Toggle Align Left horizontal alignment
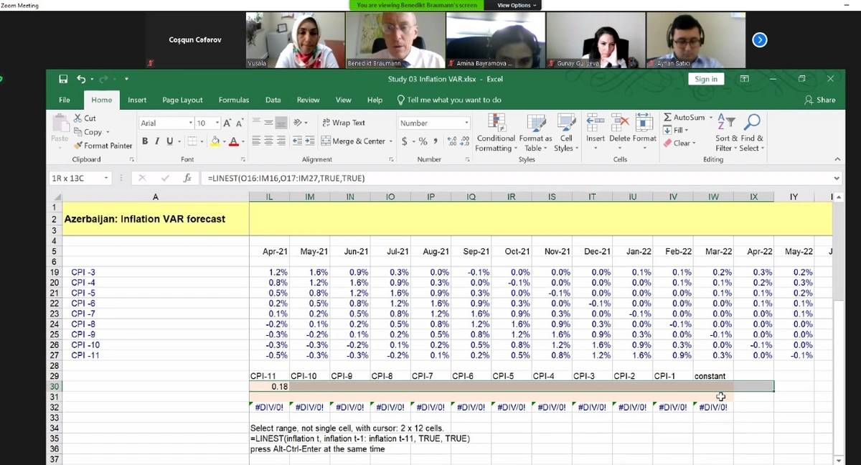Screen dimensions: 861x465 pos(256,141)
